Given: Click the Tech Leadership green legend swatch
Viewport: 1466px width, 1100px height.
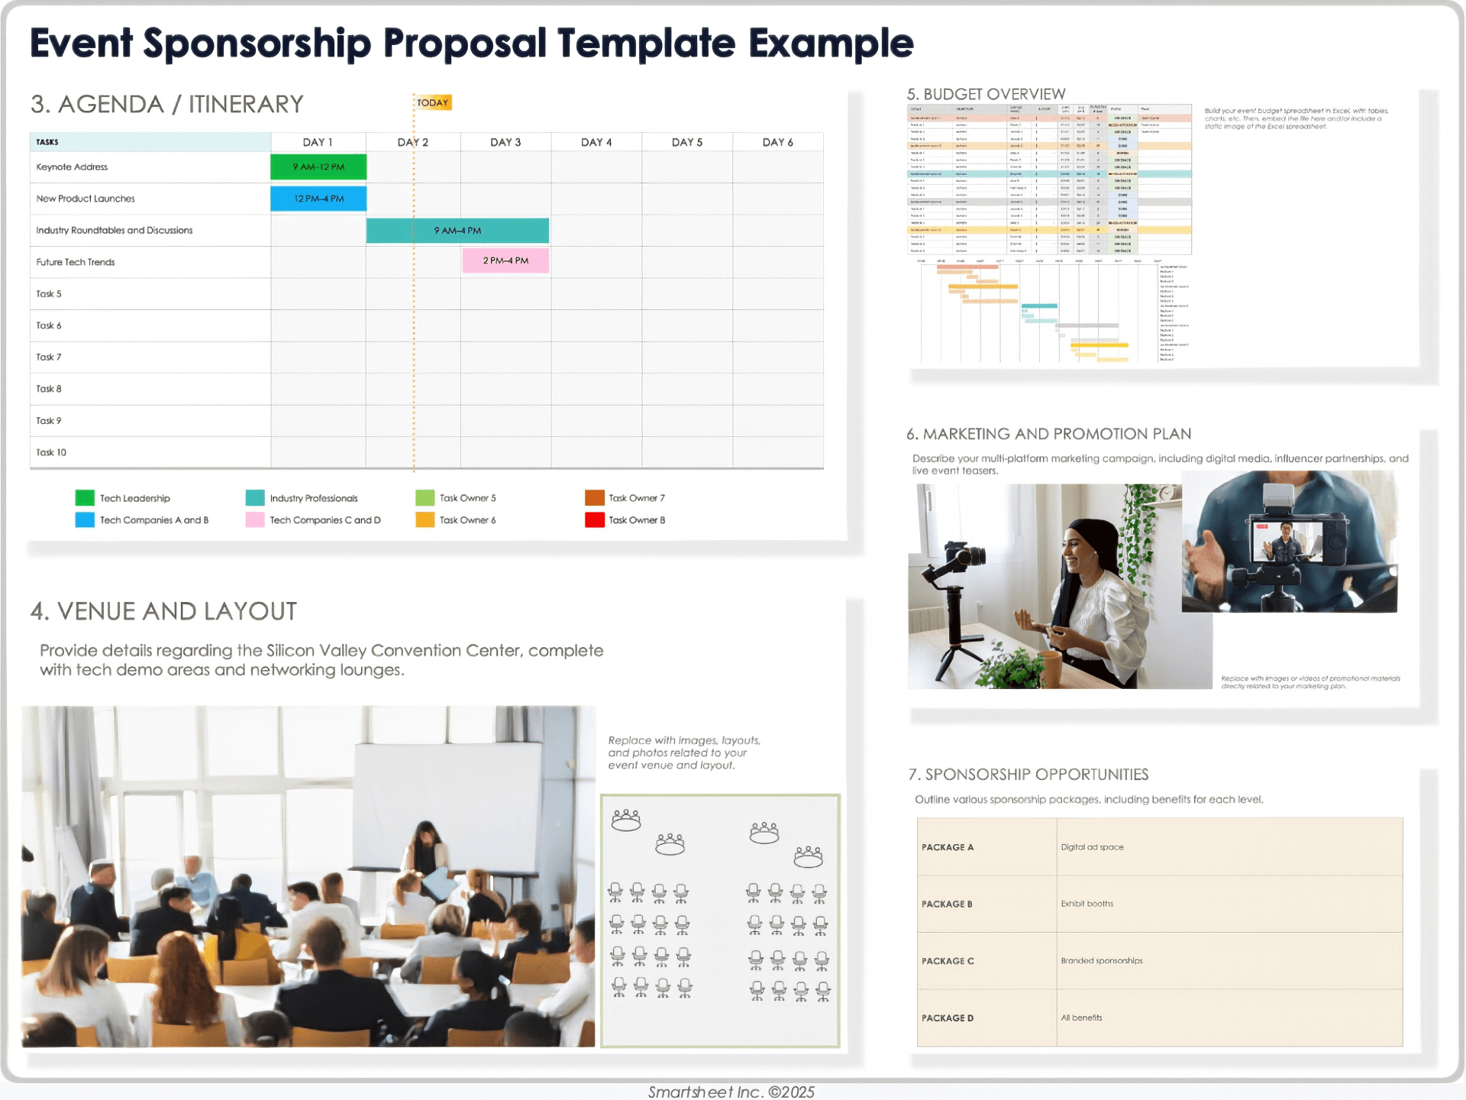Looking at the screenshot, I should coord(85,498).
